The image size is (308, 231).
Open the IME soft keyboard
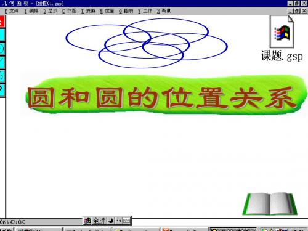(126, 221)
